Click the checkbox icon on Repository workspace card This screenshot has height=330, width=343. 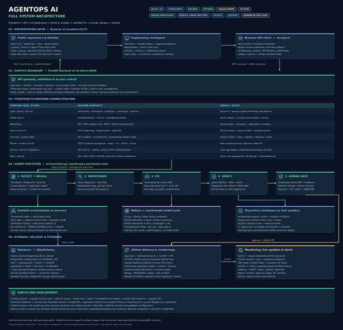pyautogui.click(x=240, y=211)
